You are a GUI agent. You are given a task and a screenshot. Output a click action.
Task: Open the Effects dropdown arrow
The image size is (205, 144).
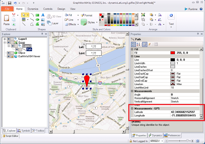click(78, 25)
